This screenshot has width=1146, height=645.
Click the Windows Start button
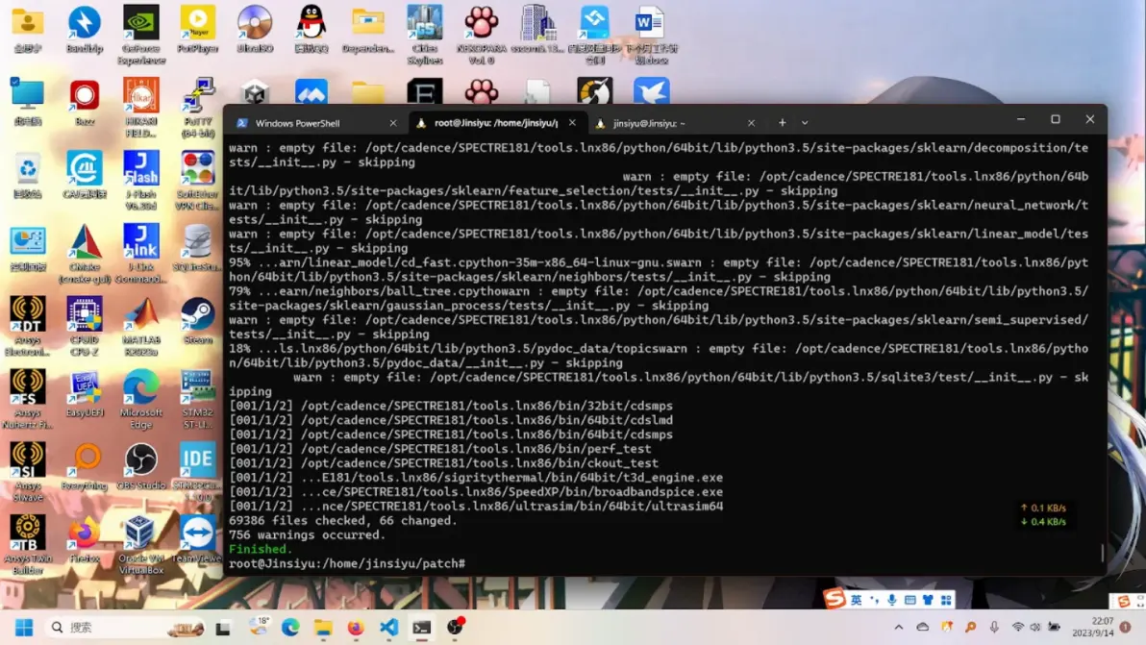coord(24,627)
